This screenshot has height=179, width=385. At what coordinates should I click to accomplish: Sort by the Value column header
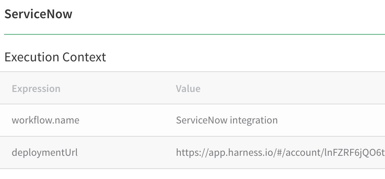[188, 89]
